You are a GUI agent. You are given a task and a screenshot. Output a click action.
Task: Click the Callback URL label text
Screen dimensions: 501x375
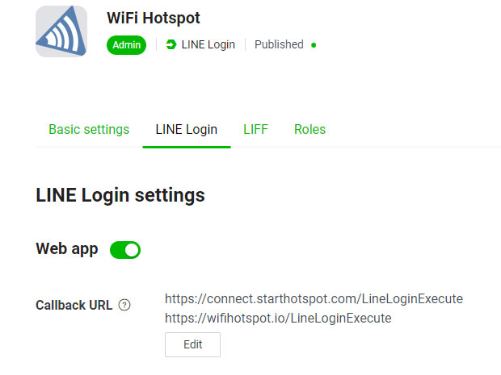[x=74, y=305]
